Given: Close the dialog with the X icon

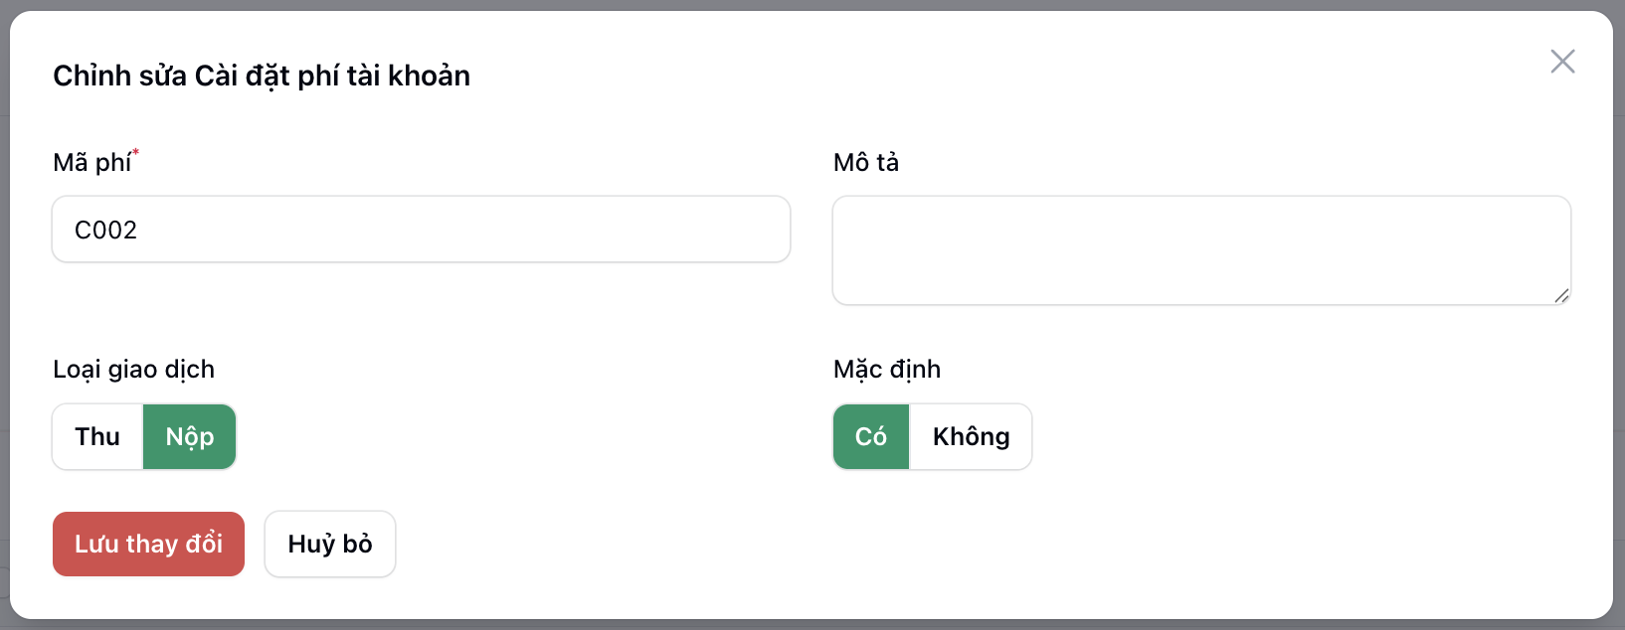Looking at the screenshot, I should pos(1562,62).
